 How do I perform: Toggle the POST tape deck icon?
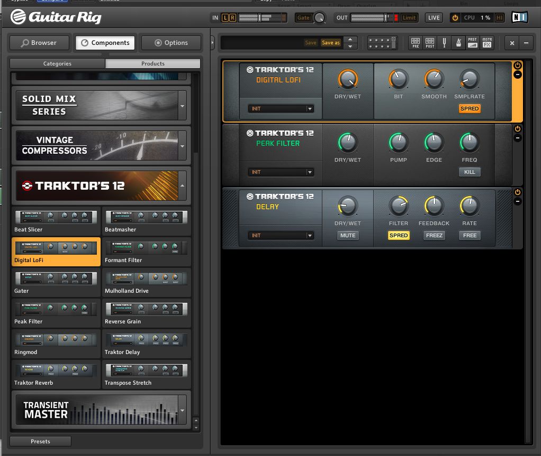(430, 43)
